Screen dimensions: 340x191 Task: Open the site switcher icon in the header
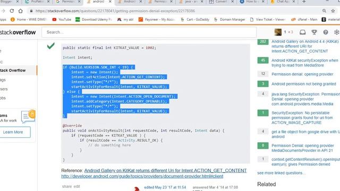click(336, 32)
